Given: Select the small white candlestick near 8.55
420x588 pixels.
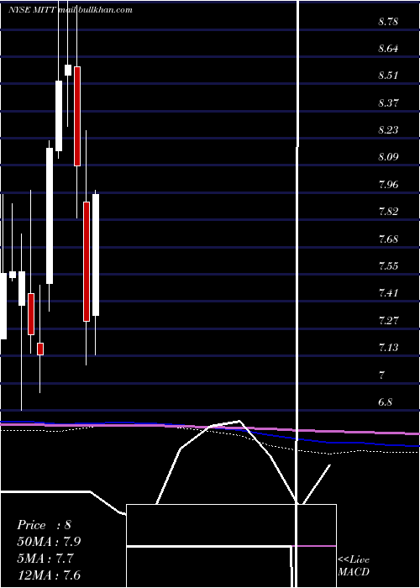Looking at the screenshot, I should point(68,70).
